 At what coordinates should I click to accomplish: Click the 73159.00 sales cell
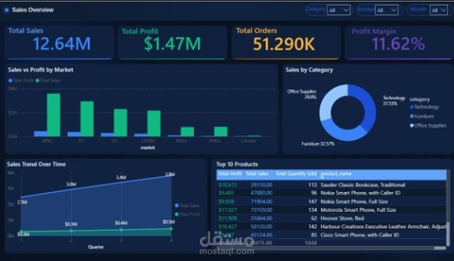point(262,210)
